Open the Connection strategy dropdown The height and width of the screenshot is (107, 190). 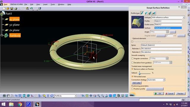[164, 80]
